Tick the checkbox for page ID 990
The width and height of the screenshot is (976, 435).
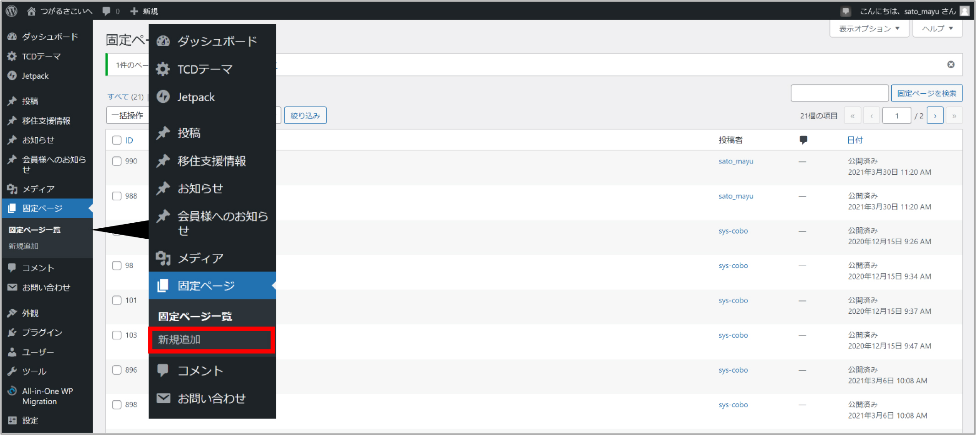[117, 161]
